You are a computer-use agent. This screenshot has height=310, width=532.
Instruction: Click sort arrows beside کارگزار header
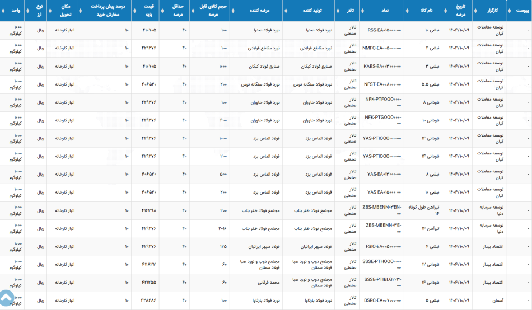tap(475, 11)
